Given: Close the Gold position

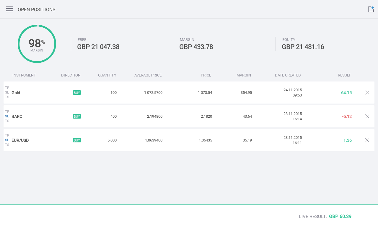Looking at the screenshot, I should coord(367,93).
